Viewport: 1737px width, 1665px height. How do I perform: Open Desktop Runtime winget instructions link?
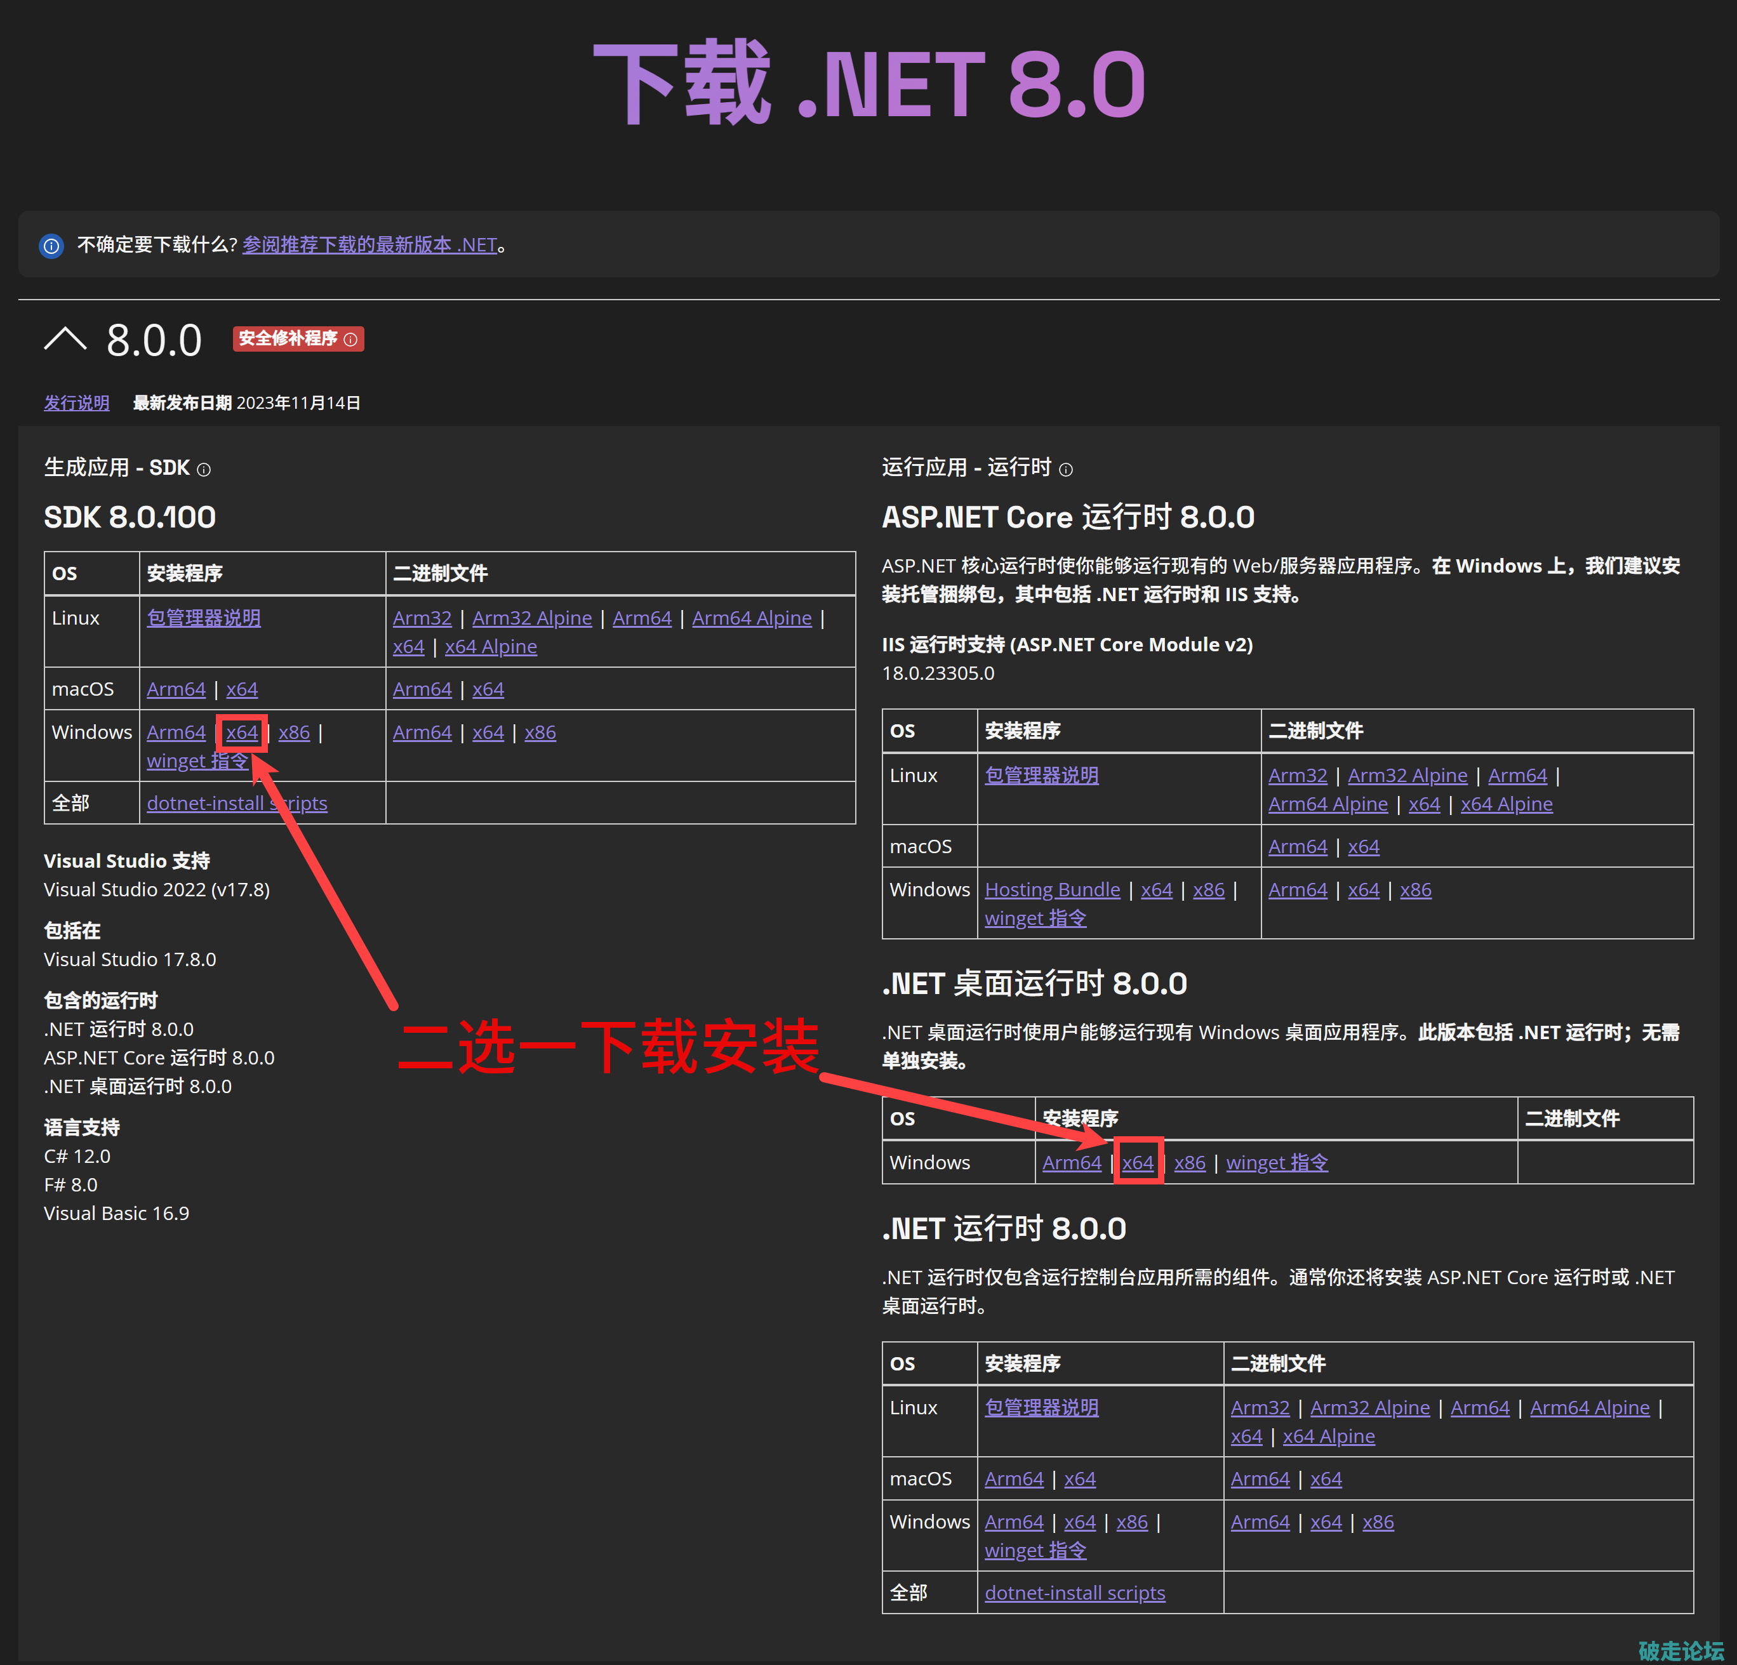[1277, 1162]
